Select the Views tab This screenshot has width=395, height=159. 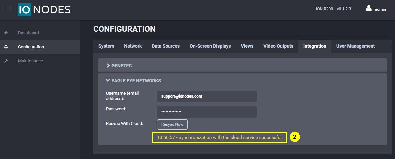[247, 46]
